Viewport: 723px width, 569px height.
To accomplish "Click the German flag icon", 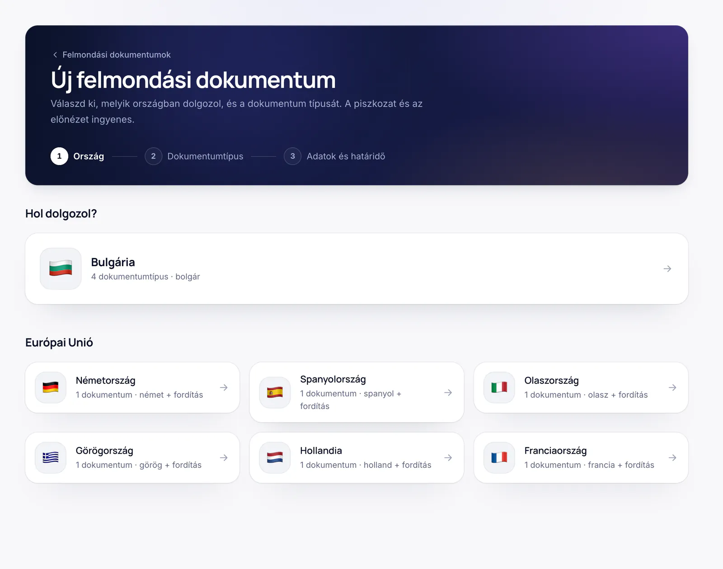I will 51,387.
